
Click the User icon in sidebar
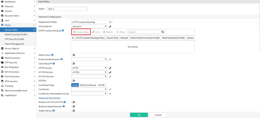[x=2, y=20]
